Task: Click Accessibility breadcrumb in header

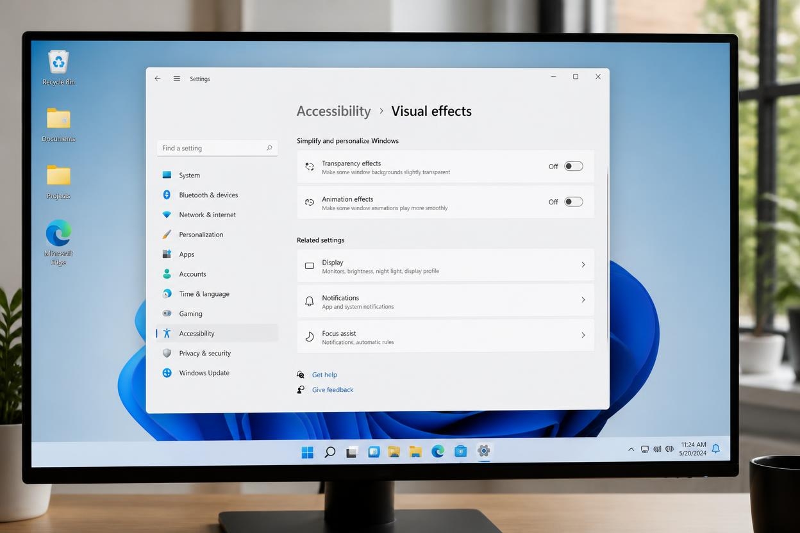Action: pos(333,111)
